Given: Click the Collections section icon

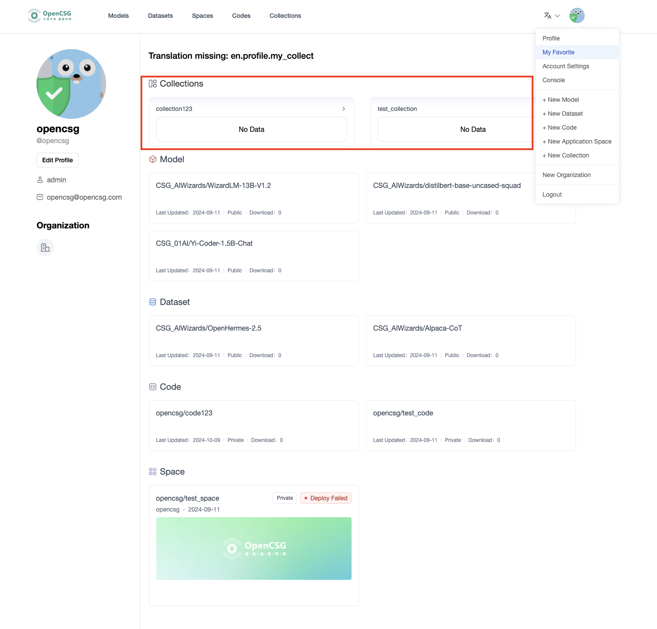Looking at the screenshot, I should pyautogui.click(x=153, y=84).
